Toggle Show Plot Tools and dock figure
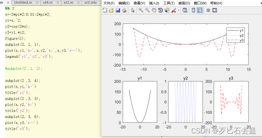This screenshot has height=138, width=262. (x=215, y=10)
